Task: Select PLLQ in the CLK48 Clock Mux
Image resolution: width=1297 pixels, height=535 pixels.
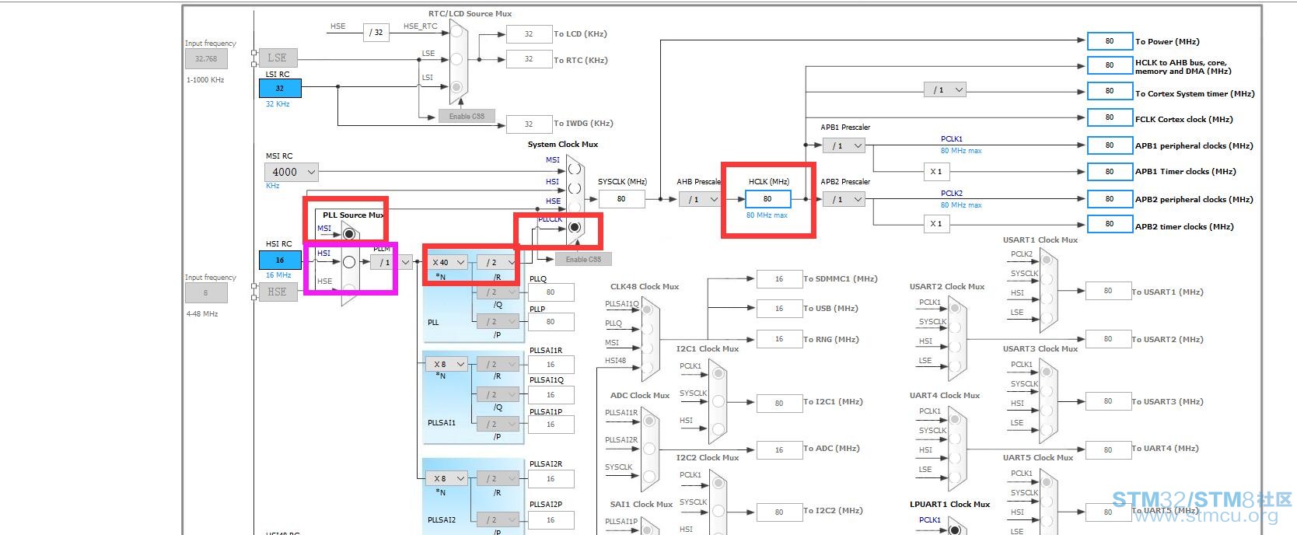Action: pyautogui.click(x=647, y=329)
